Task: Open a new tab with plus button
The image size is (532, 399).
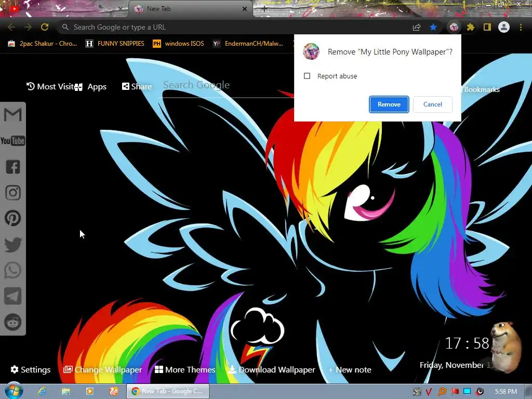Action: 264,9
